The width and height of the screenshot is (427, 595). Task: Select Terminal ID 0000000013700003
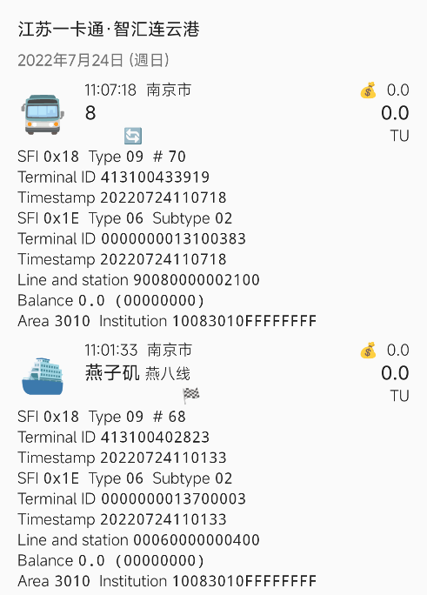coord(131,499)
